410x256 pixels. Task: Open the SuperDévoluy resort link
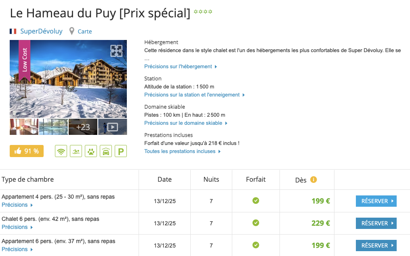click(x=41, y=31)
